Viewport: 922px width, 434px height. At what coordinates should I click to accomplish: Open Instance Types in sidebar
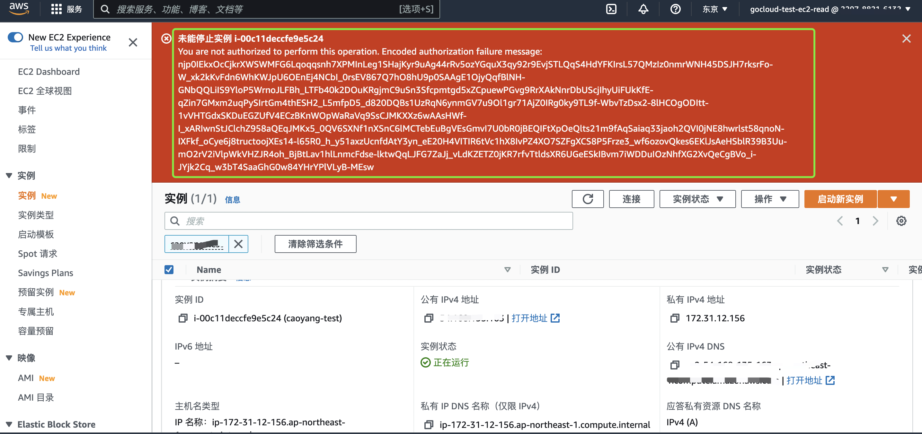[36, 215]
